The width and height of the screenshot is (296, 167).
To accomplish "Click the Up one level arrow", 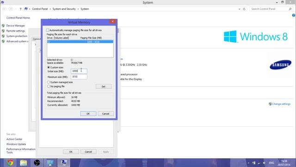I will pyautogui.click(x=20, y=9).
